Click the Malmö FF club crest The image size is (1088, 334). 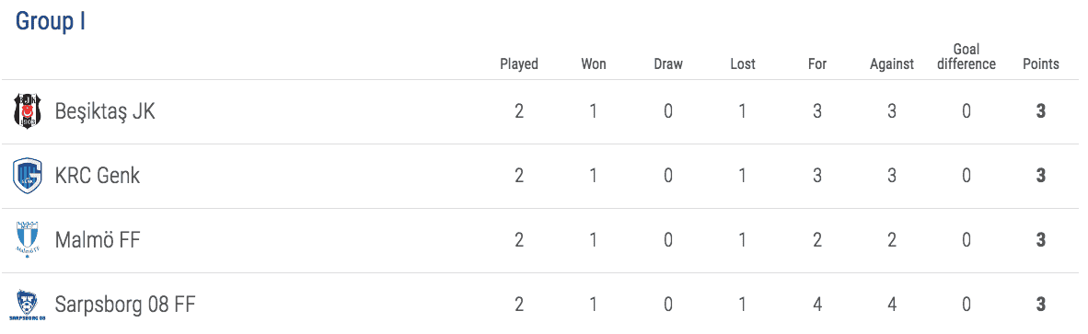(27, 240)
